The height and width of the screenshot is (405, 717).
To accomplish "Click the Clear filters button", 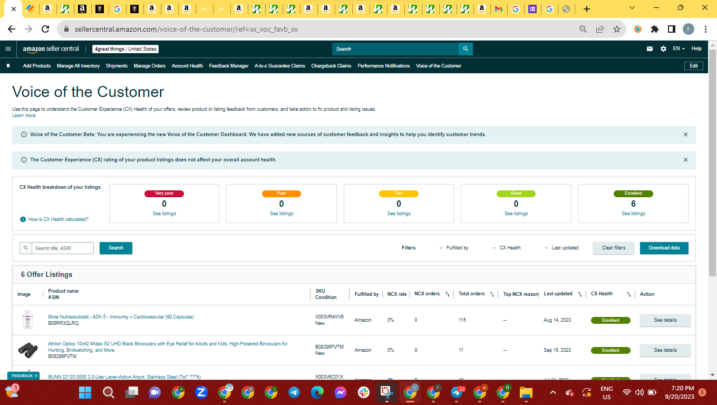I will [x=614, y=248].
